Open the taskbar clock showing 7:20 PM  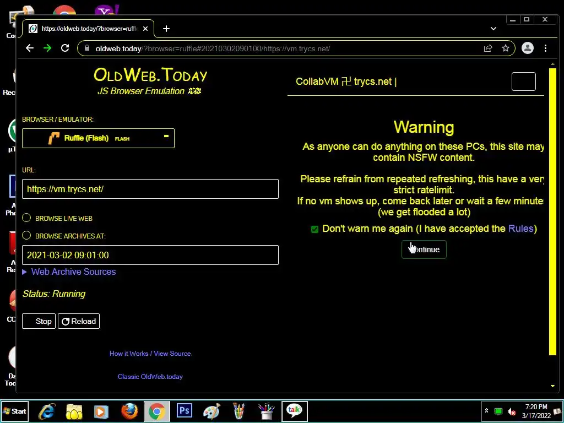click(536, 411)
